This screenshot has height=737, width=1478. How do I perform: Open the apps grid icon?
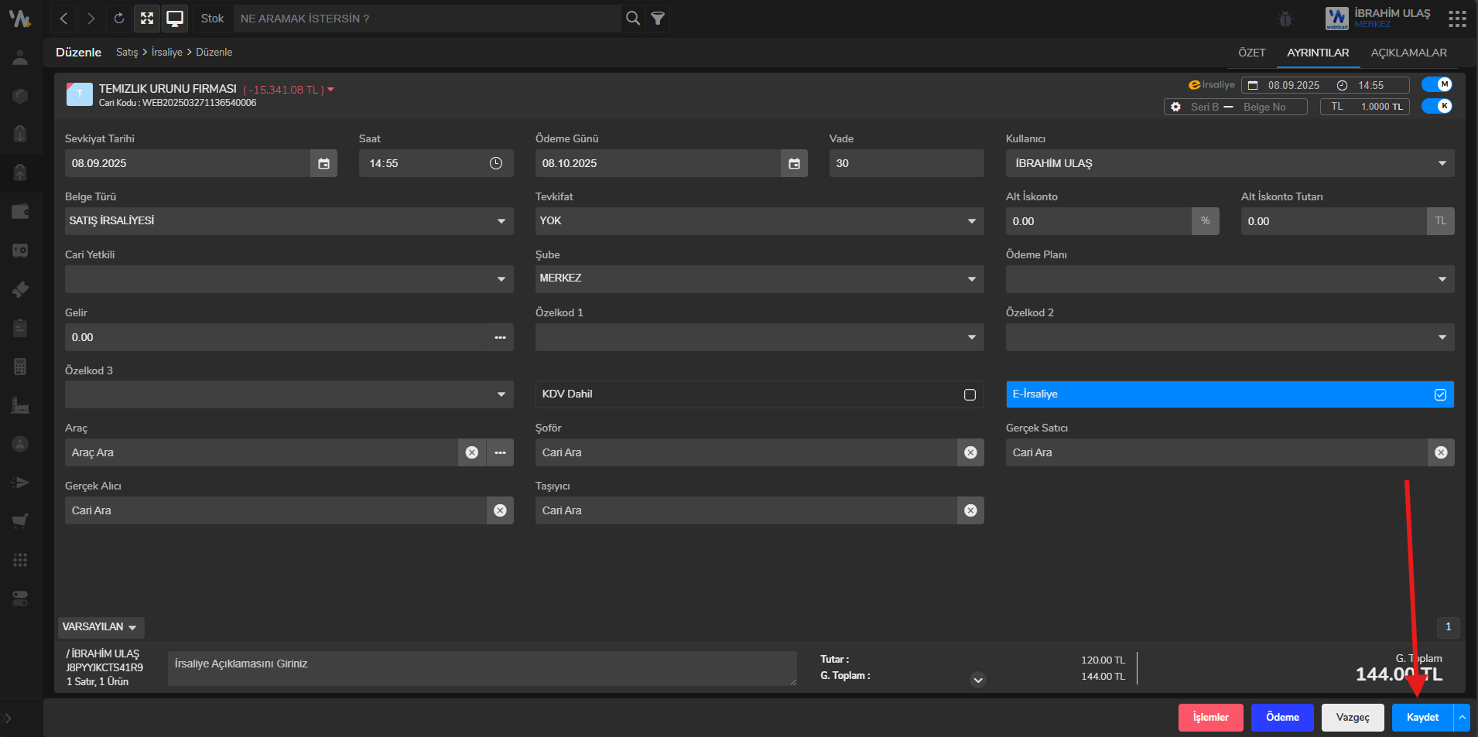[1457, 19]
